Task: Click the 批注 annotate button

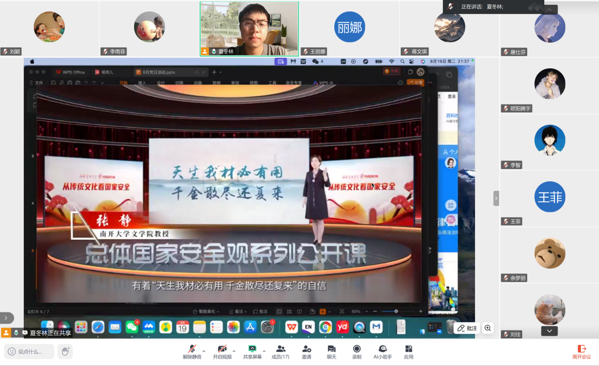Action: (467, 328)
